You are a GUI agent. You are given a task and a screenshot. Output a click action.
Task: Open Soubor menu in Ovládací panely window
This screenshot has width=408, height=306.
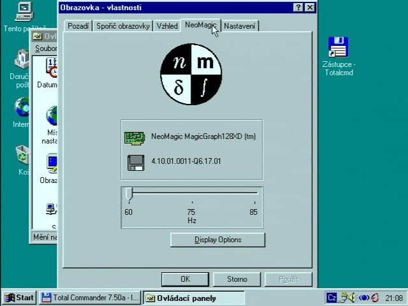(x=46, y=48)
